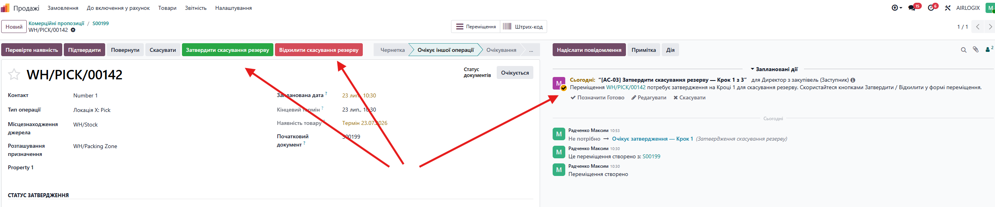Viewport: 995px width, 207px height.
Task: Click Редагувати on the planned activity
Action: [x=649, y=97]
